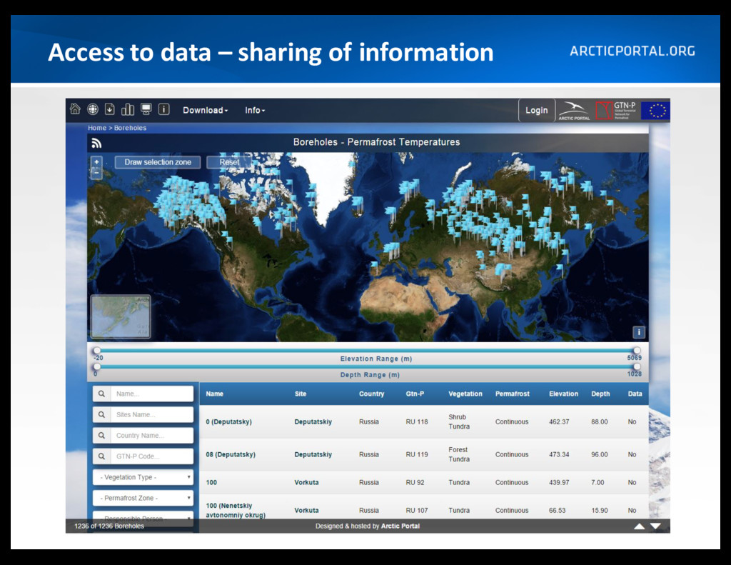The width and height of the screenshot is (731, 565).
Task: Go to the Home icon in toolbar
Action: coord(75,109)
